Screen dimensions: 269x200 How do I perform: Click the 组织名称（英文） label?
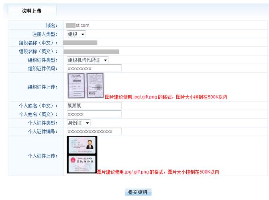[38, 51]
